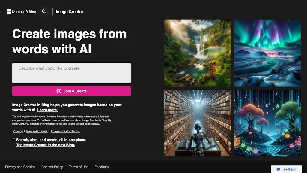This screenshot has width=307, height=173.
Task: Click the white Feedback button with chat icon
Action: pos(286,169)
